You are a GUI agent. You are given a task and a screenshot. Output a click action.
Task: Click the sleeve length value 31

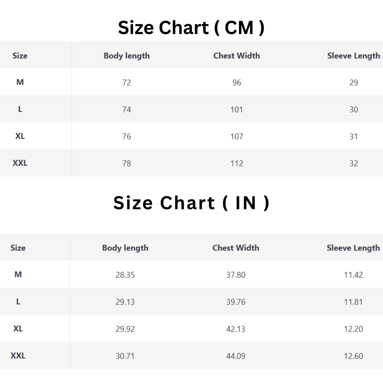[x=354, y=137]
